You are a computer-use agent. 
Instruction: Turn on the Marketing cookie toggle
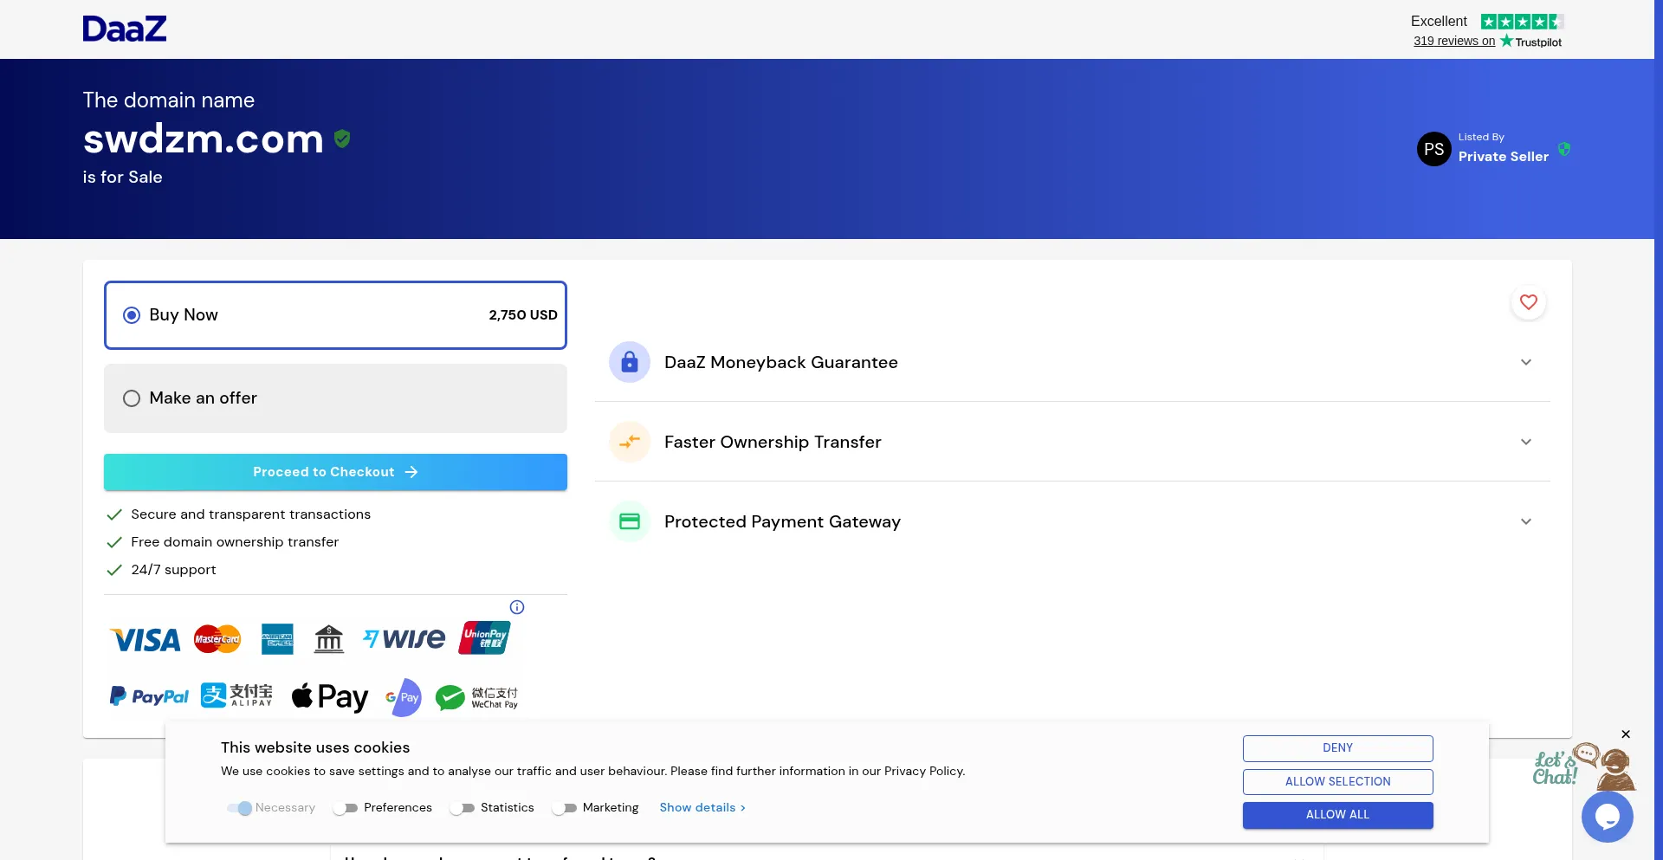click(x=565, y=808)
